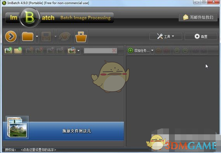Click the 拖放文件到这儿 drop area banner
221x153 pixels.
(63, 131)
